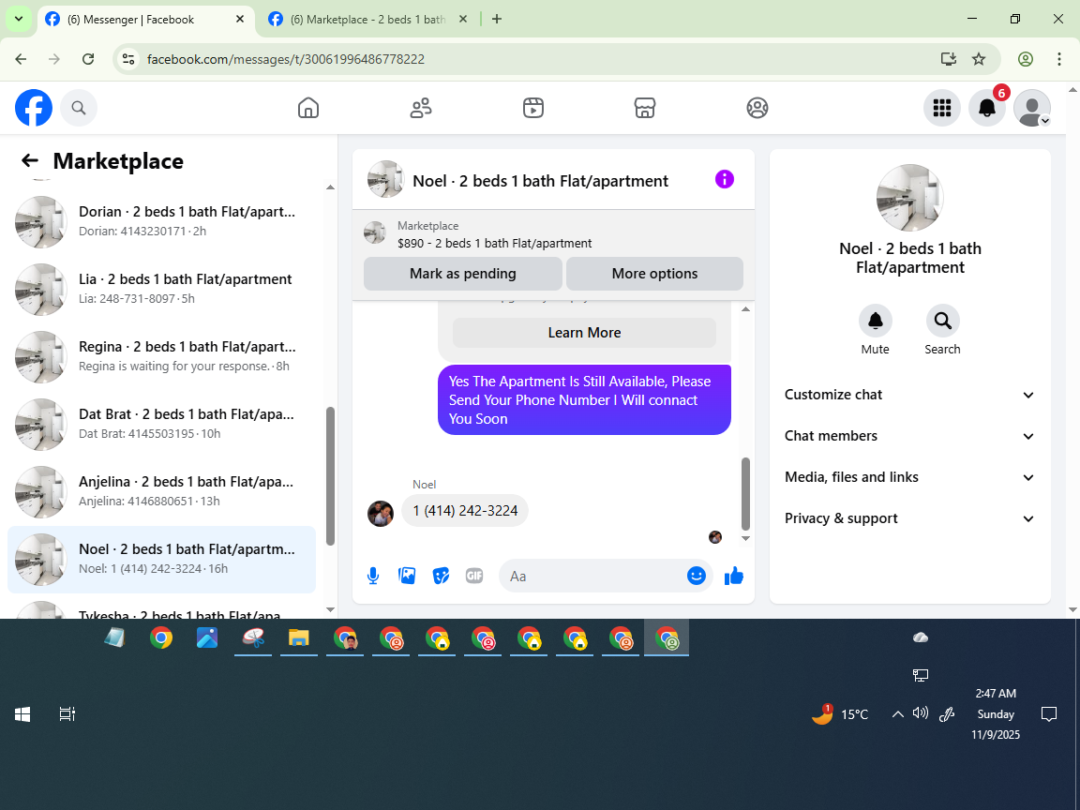Open the Friends icon in top navigation

point(421,108)
